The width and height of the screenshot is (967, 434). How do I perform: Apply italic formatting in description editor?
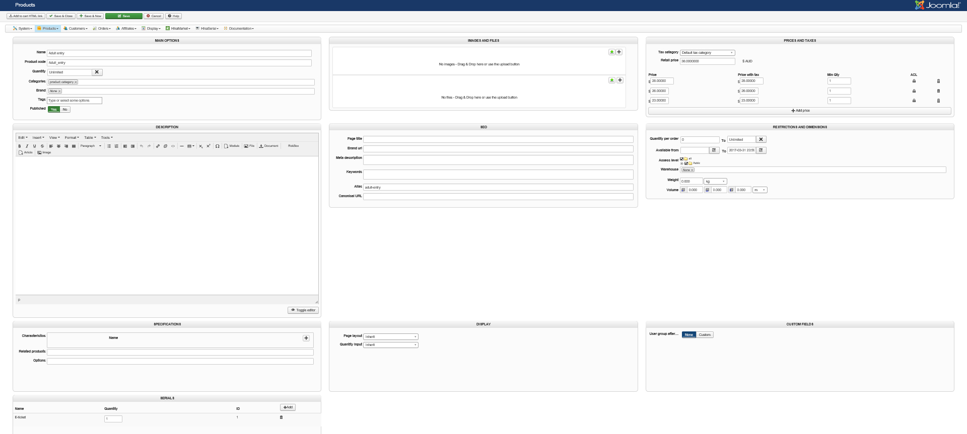pos(27,146)
